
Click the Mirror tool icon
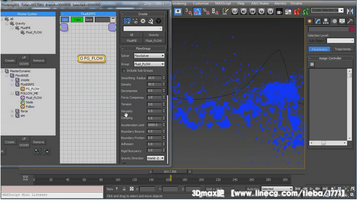(351, 11)
